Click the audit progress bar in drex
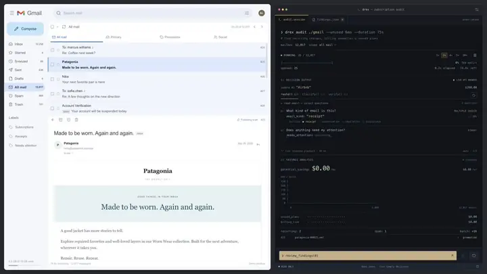The width and height of the screenshot is (487, 274). [307, 63]
